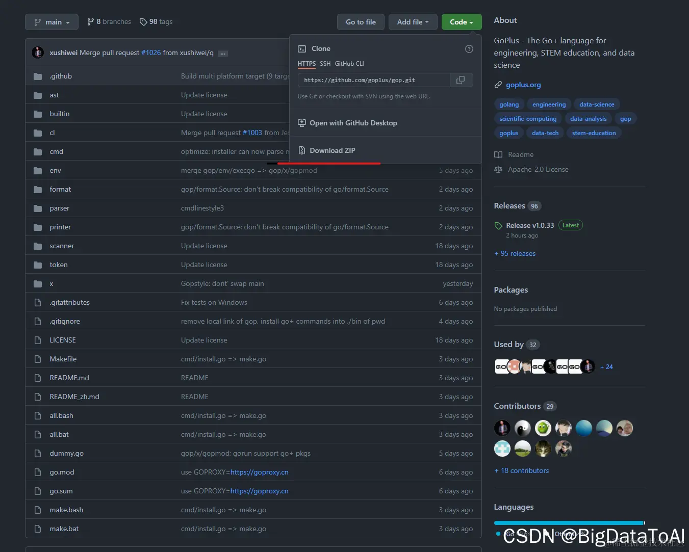Open the Apache-2.0 License link

(x=538, y=169)
